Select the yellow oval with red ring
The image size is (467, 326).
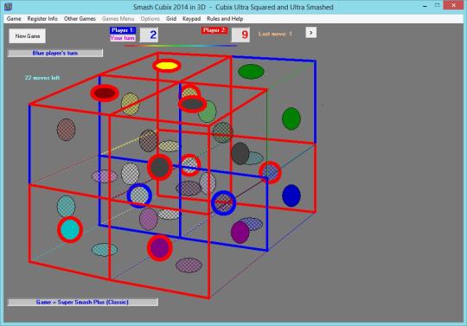click(167, 66)
